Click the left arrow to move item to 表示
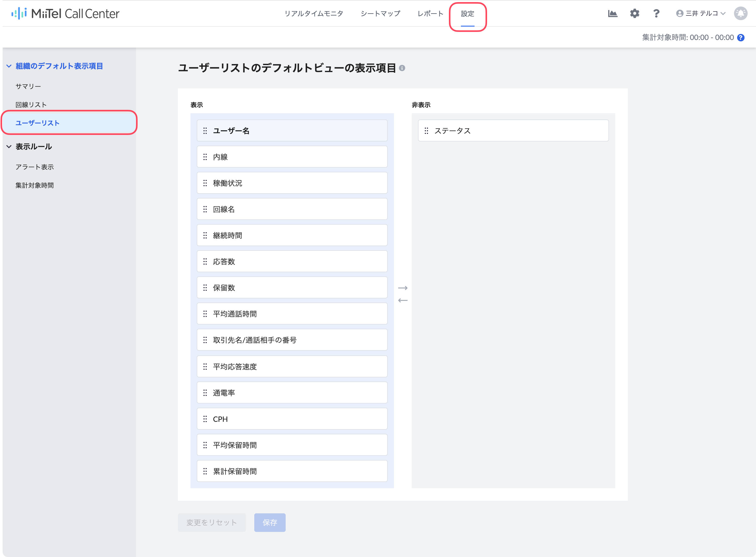This screenshot has width=756, height=557. click(403, 300)
